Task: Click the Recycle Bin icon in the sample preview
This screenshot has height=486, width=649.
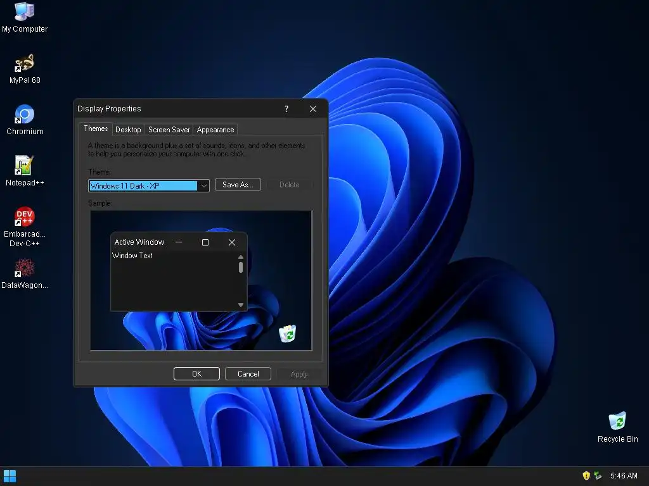Action: tap(288, 333)
